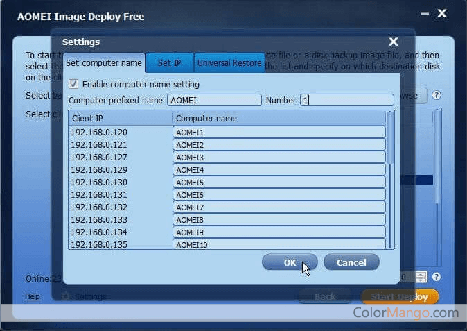Screen dimensions: 467x331
Task: Click the help icon next to the stepper
Action: [437, 277]
